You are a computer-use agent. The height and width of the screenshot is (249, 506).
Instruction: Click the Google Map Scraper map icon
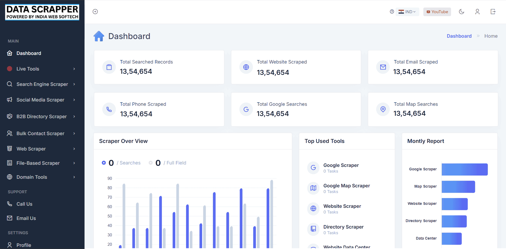313,188
